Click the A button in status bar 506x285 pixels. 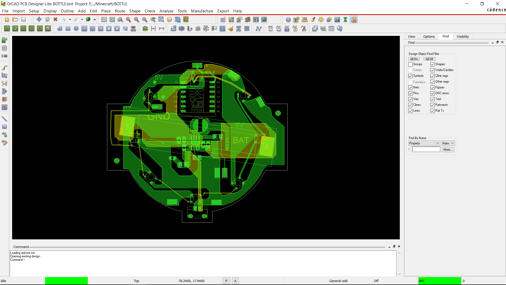point(235,281)
